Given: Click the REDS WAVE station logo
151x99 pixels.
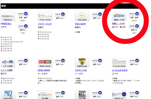Looking at the screenshot, I should (45, 63).
